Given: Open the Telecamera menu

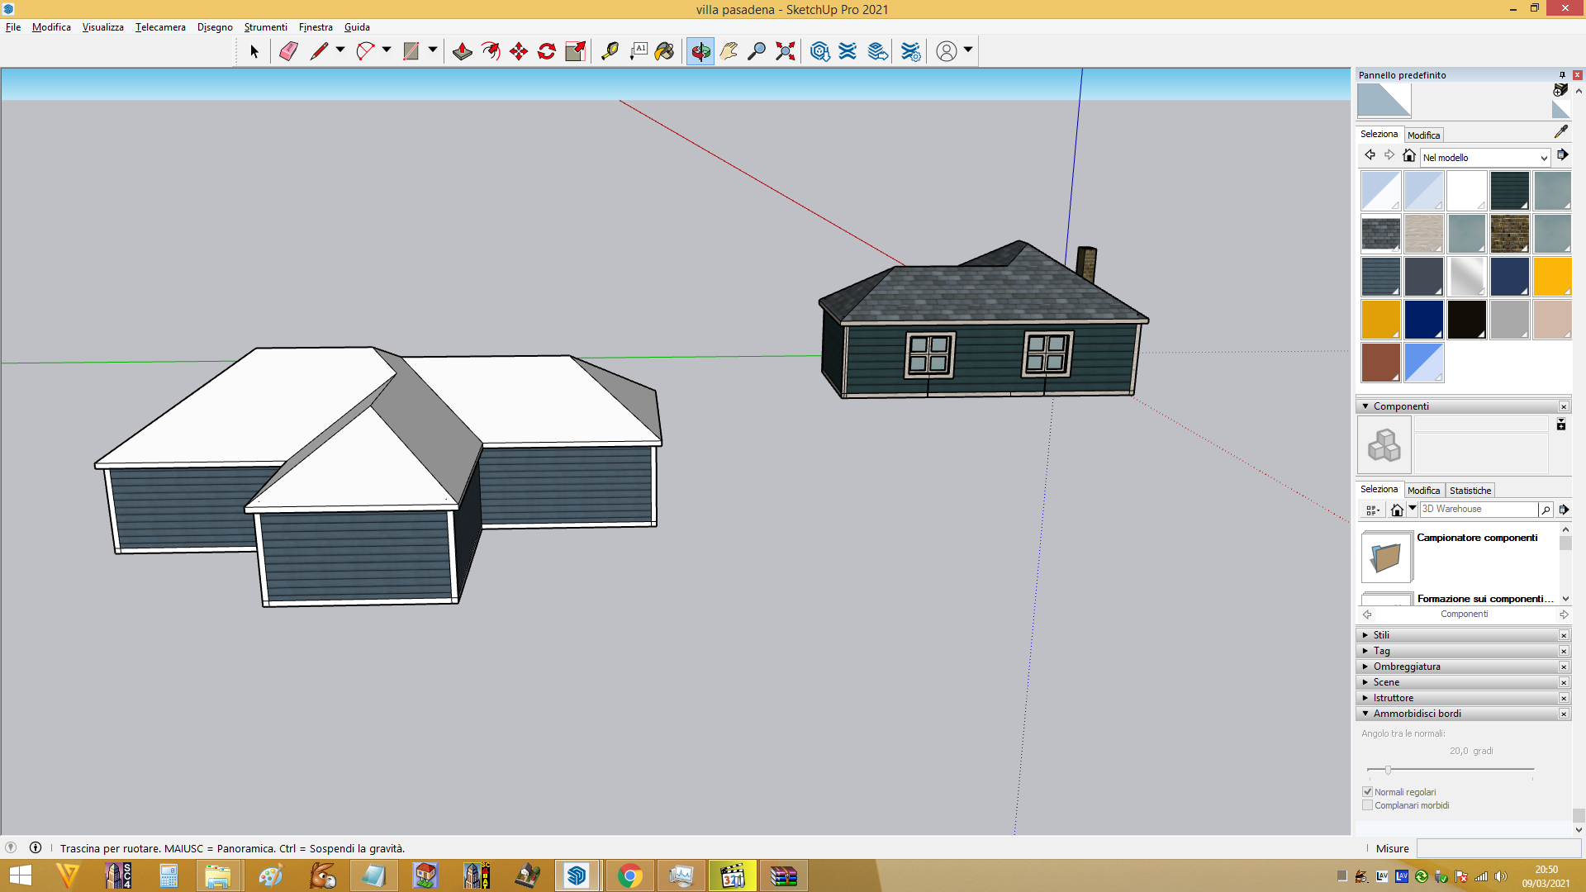Looking at the screenshot, I should (160, 27).
